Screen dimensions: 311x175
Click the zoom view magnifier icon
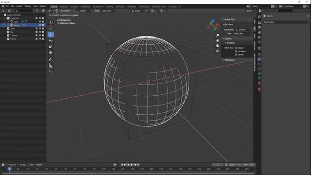(217, 35)
